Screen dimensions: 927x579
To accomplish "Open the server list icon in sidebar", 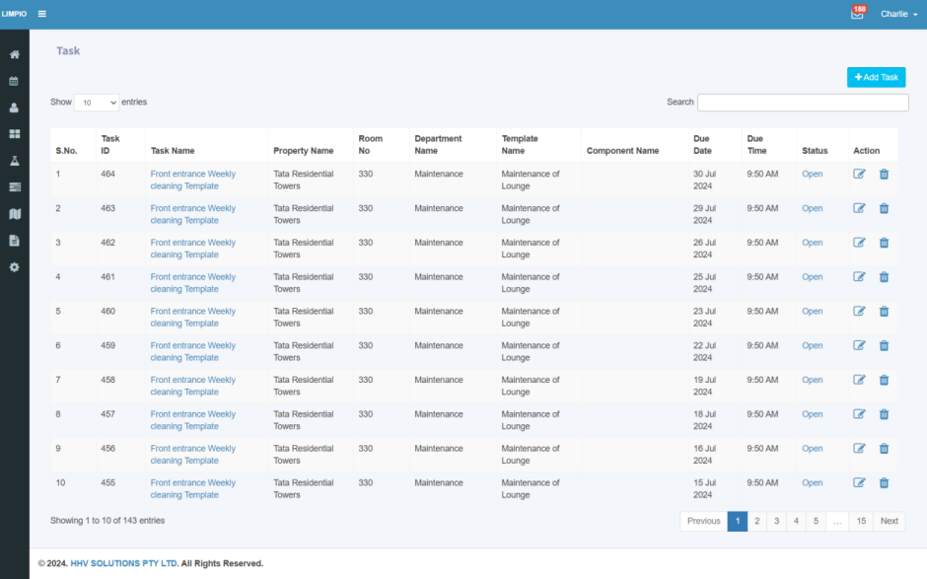I will click(15, 187).
